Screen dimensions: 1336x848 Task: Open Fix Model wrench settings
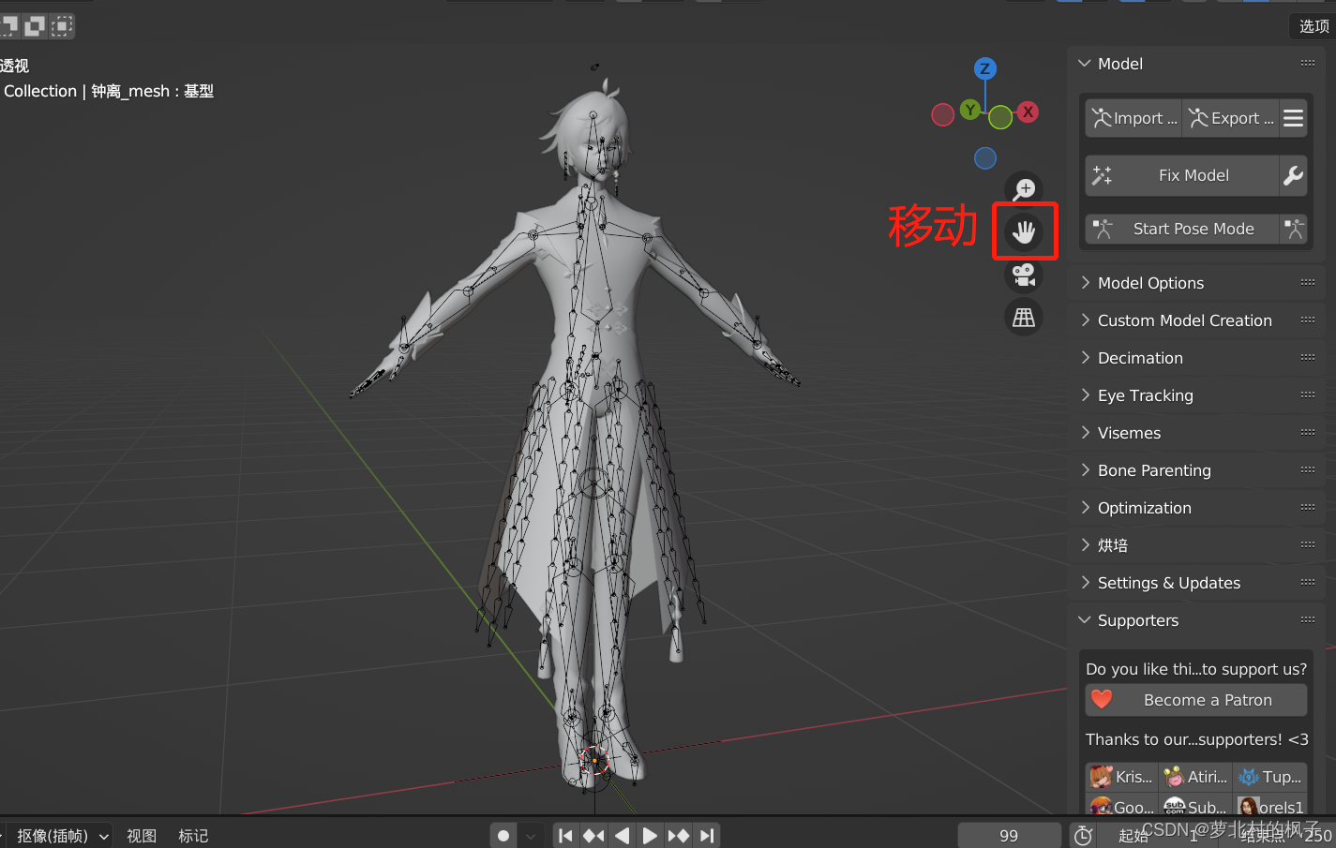pyautogui.click(x=1293, y=175)
